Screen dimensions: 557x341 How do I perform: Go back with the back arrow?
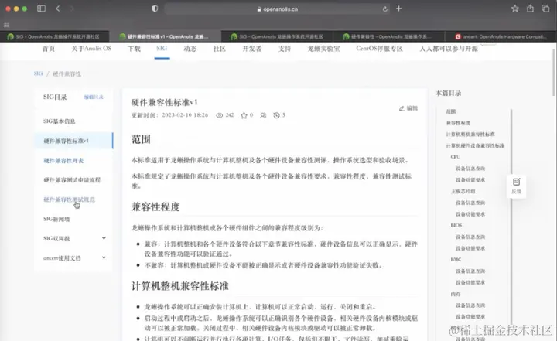[x=58, y=9]
